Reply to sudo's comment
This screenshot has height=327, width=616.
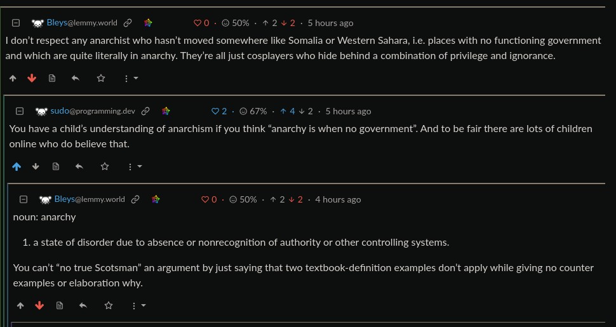(x=79, y=166)
